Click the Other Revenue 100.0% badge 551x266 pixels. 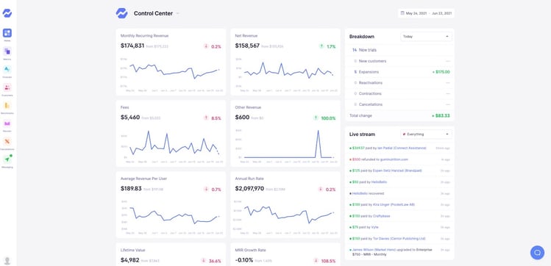[324, 118]
